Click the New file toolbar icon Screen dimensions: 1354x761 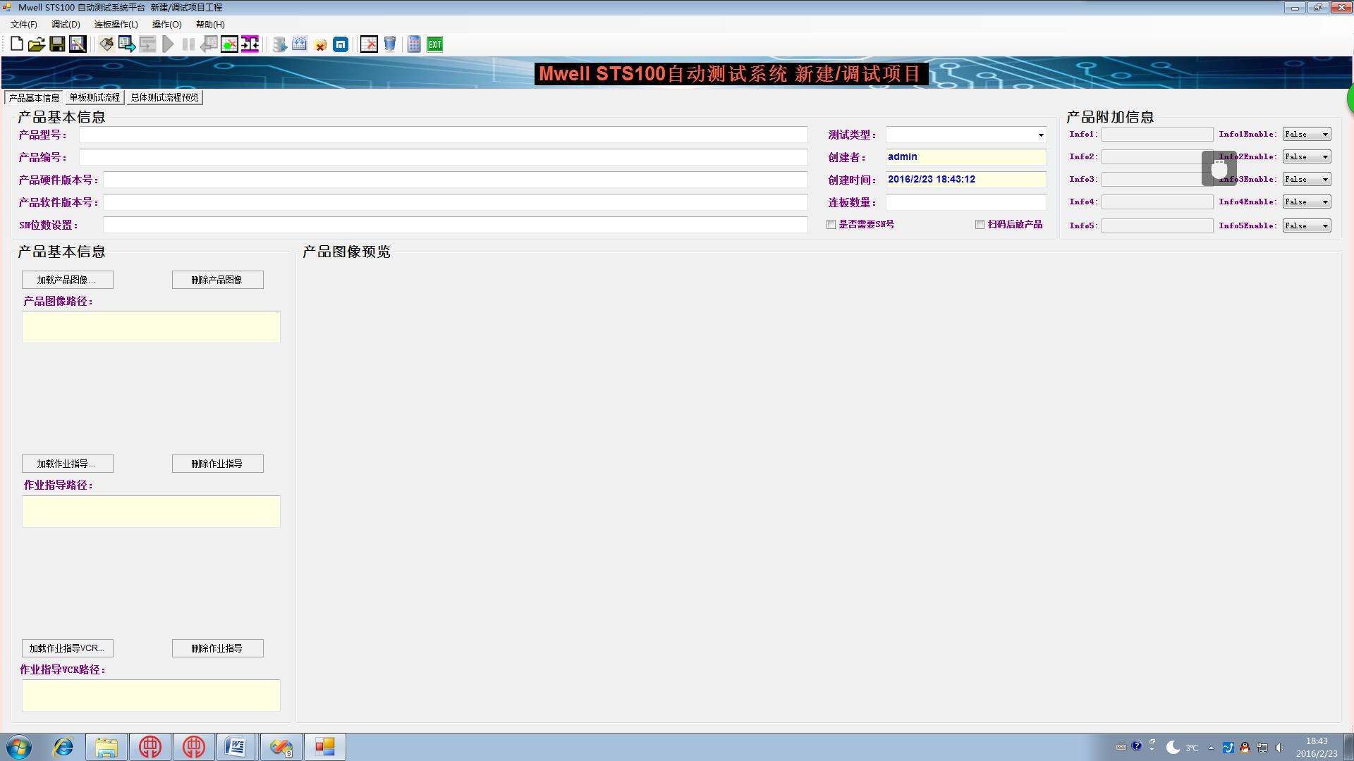pyautogui.click(x=16, y=44)
